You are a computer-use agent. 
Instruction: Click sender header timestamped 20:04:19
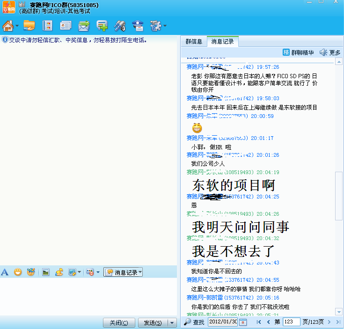233,172
